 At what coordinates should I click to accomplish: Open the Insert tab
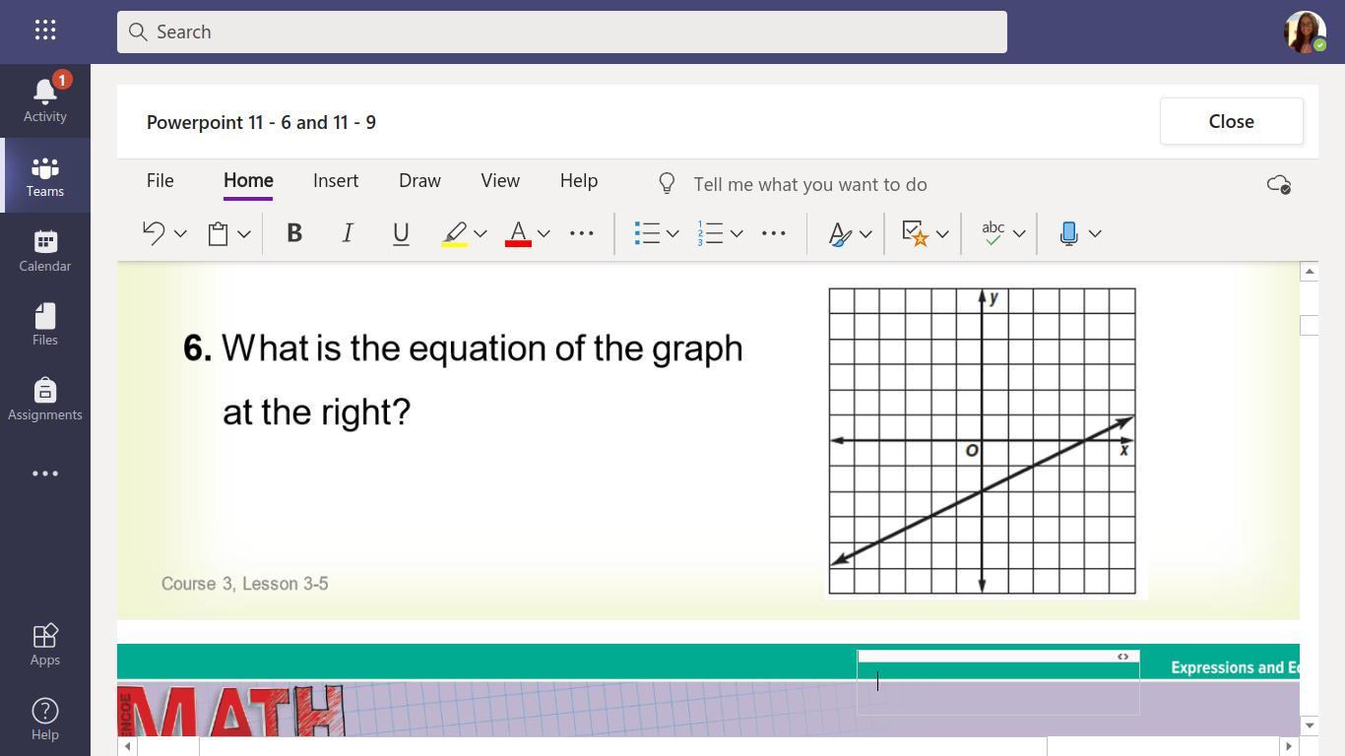point(336,181)
